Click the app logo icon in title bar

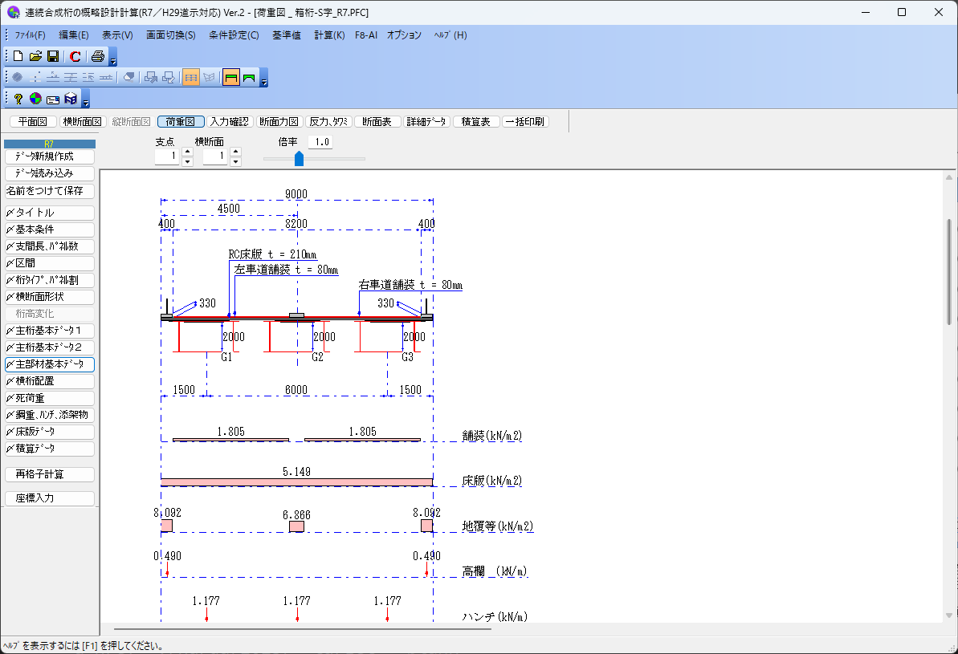14,12
